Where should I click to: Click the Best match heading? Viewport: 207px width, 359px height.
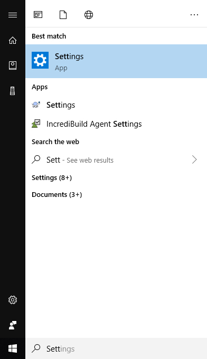pos(49,36)
